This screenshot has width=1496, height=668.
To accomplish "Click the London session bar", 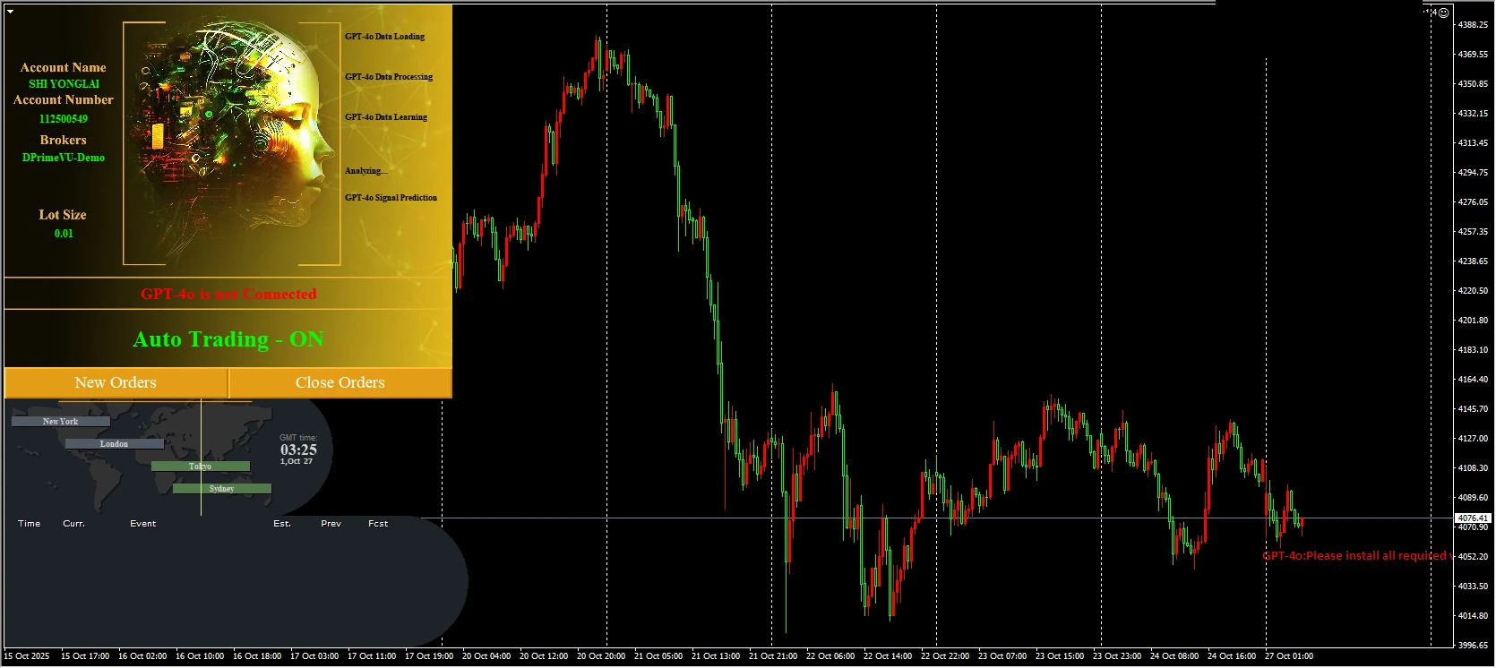I will pyautogui.click(x=114, y=444).
